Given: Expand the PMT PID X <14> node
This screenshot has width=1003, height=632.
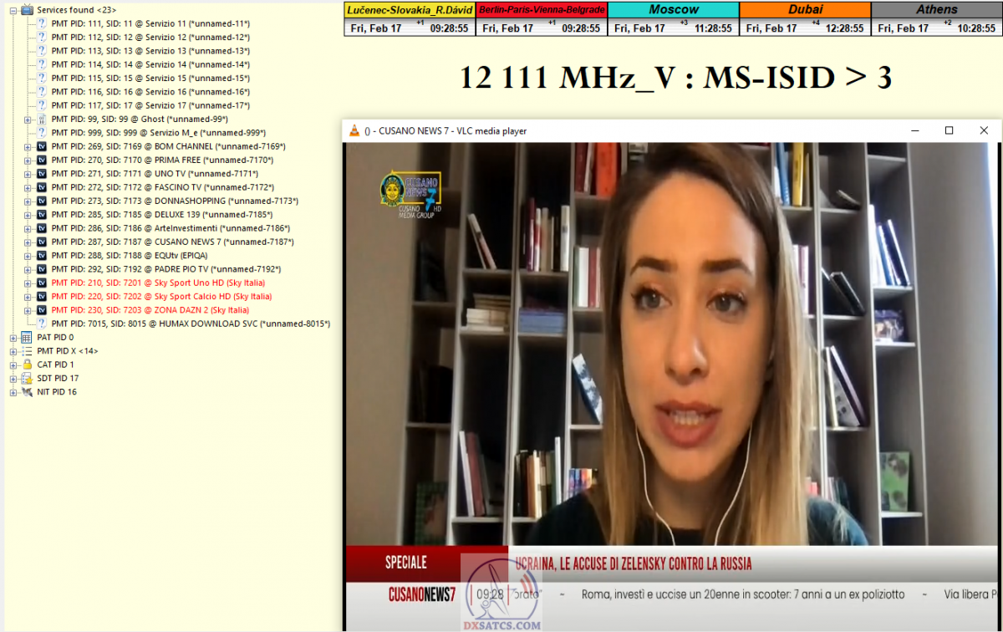Looking at the screenshot, I should 13,351.
